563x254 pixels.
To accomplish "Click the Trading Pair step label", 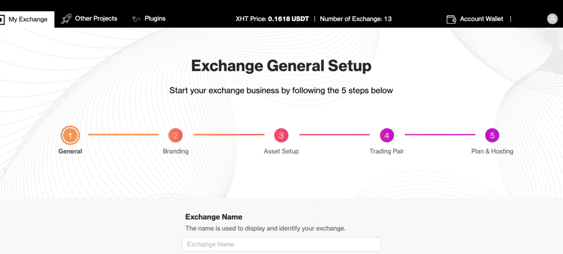I will [x=387, y=152].
